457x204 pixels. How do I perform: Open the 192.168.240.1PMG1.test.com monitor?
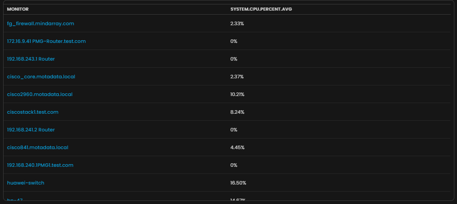point(40,165)
